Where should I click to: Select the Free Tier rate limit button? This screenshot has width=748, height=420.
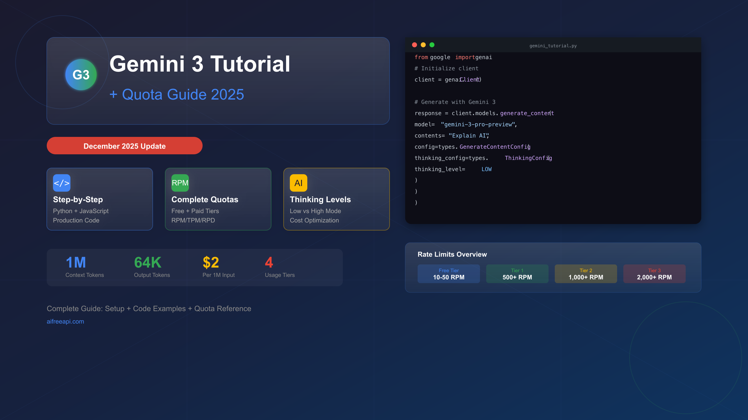(448, 273)
